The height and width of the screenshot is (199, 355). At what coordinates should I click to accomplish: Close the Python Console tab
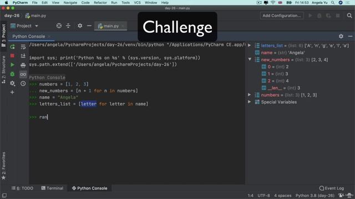[49, 36]
